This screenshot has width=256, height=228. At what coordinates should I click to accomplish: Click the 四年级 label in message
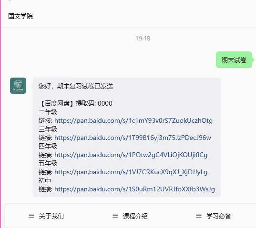click(48, 146)
